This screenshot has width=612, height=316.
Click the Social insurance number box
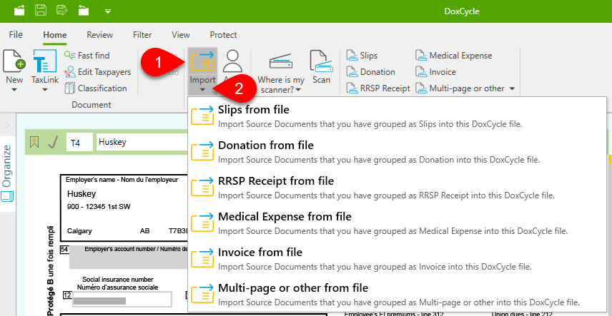pyautogui.click(x=122, y=300)
